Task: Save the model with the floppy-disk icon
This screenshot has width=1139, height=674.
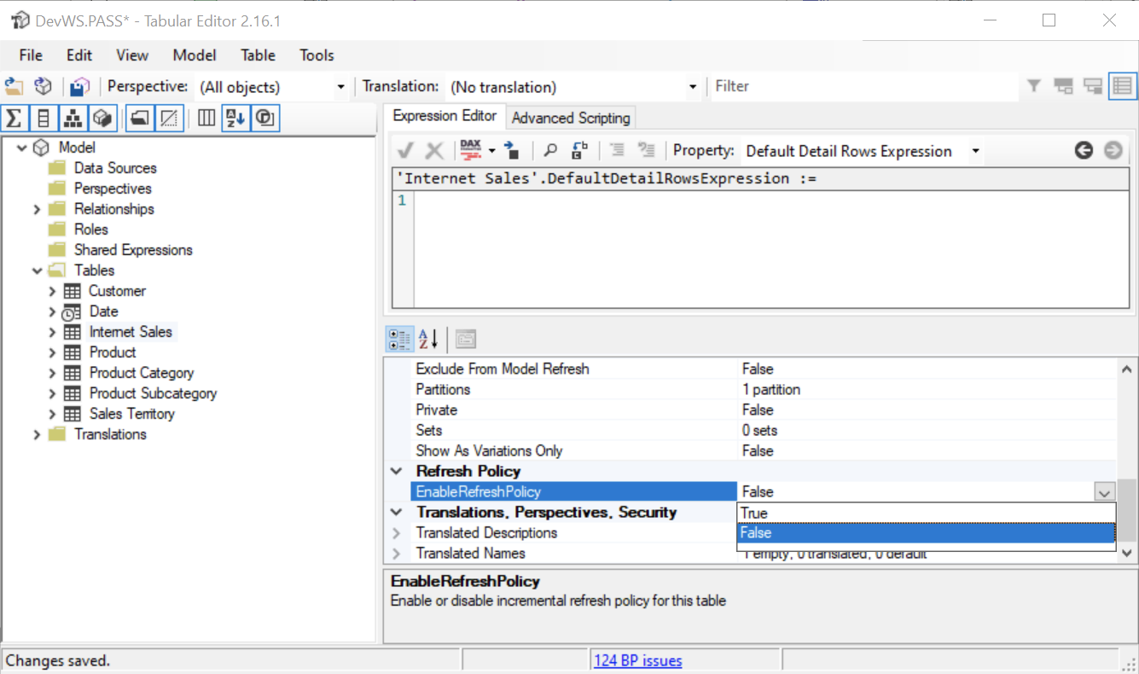Action: pyautogui.click(x=79, y=86)
